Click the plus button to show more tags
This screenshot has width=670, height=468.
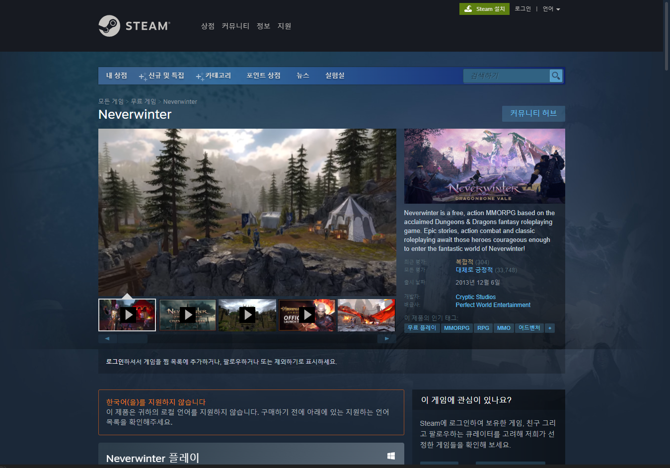[550, 328]
